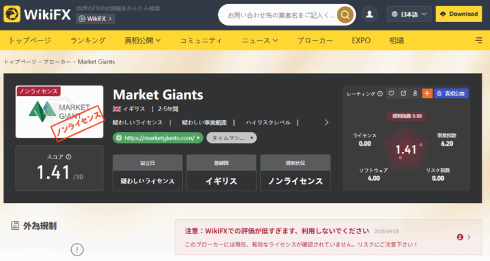Click the ノンライセンス regulation status box
The width and height of the screenshot is (490, 261).
[x=295, y=173]
